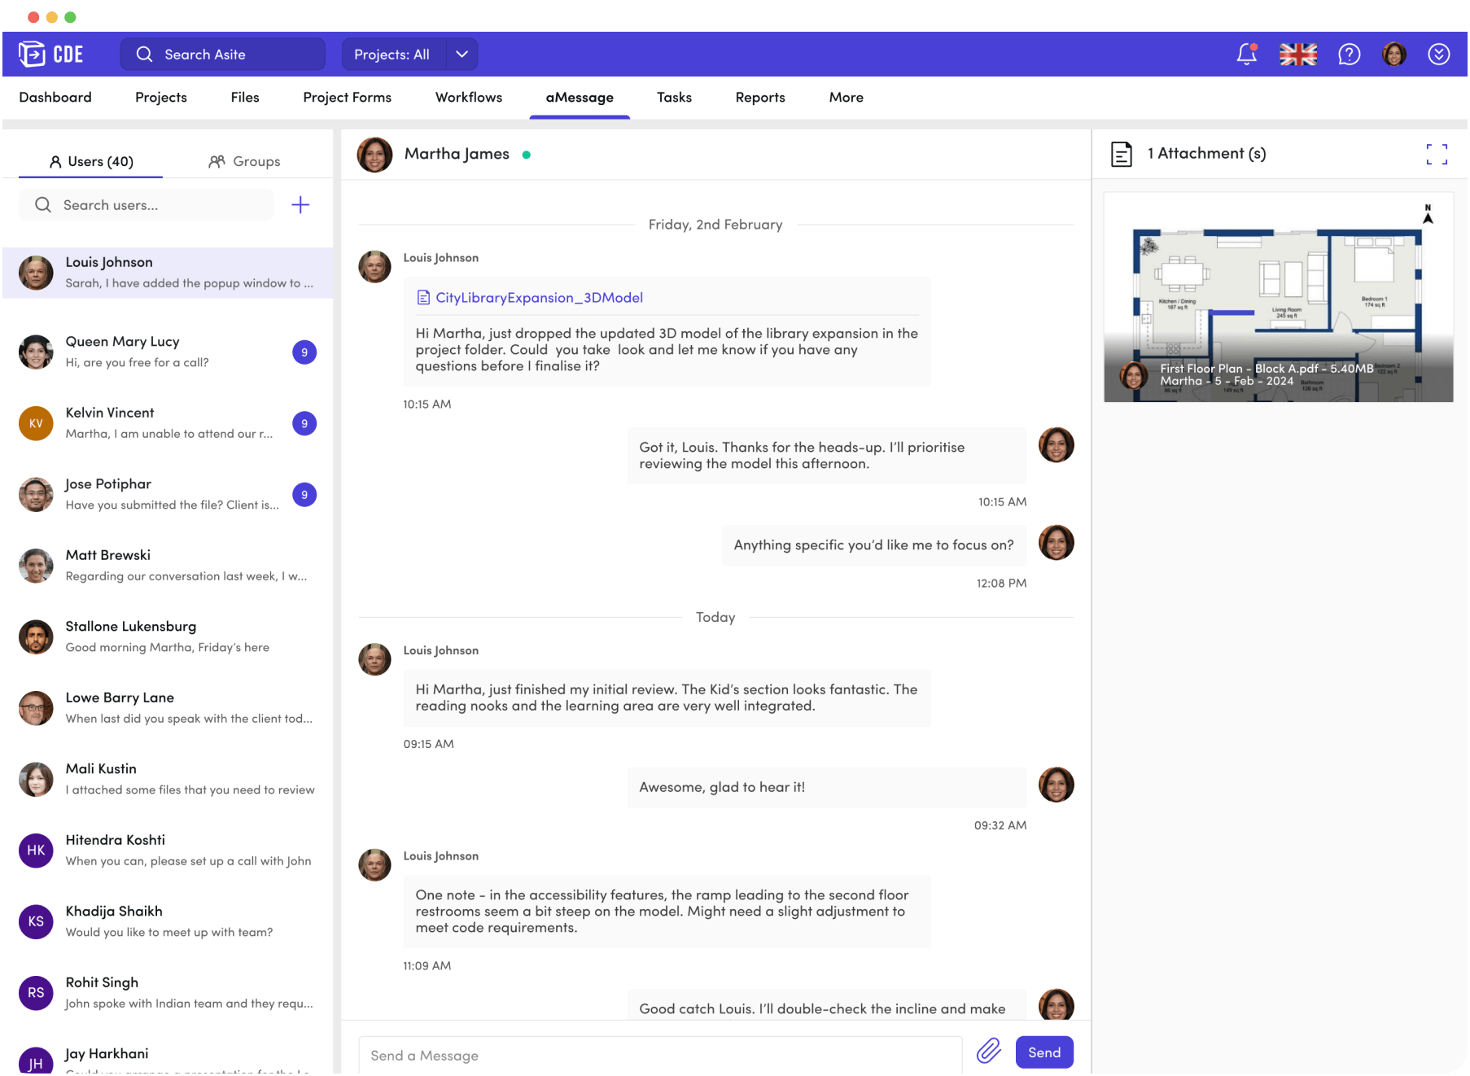Click the chevron-down circle at top right

pyautogui.click(x=1438, y=54)
